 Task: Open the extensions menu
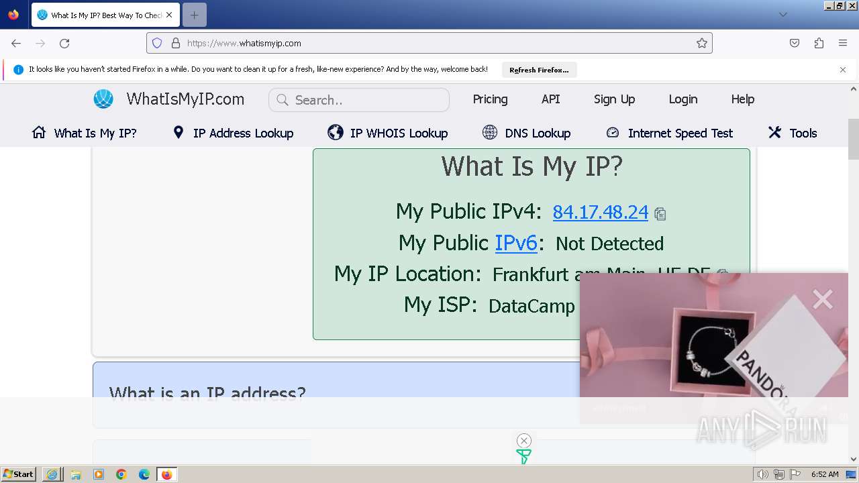pyautogui.click(x=819, y=43)
